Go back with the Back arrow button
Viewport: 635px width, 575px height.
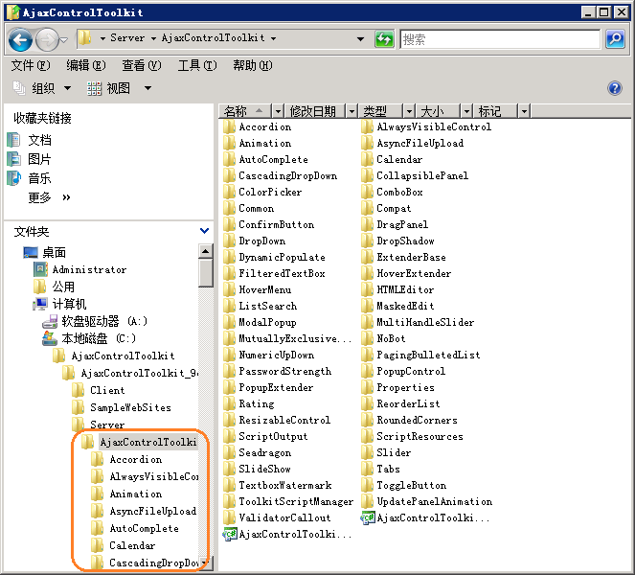pyautogui.click(x=20, y=39)
